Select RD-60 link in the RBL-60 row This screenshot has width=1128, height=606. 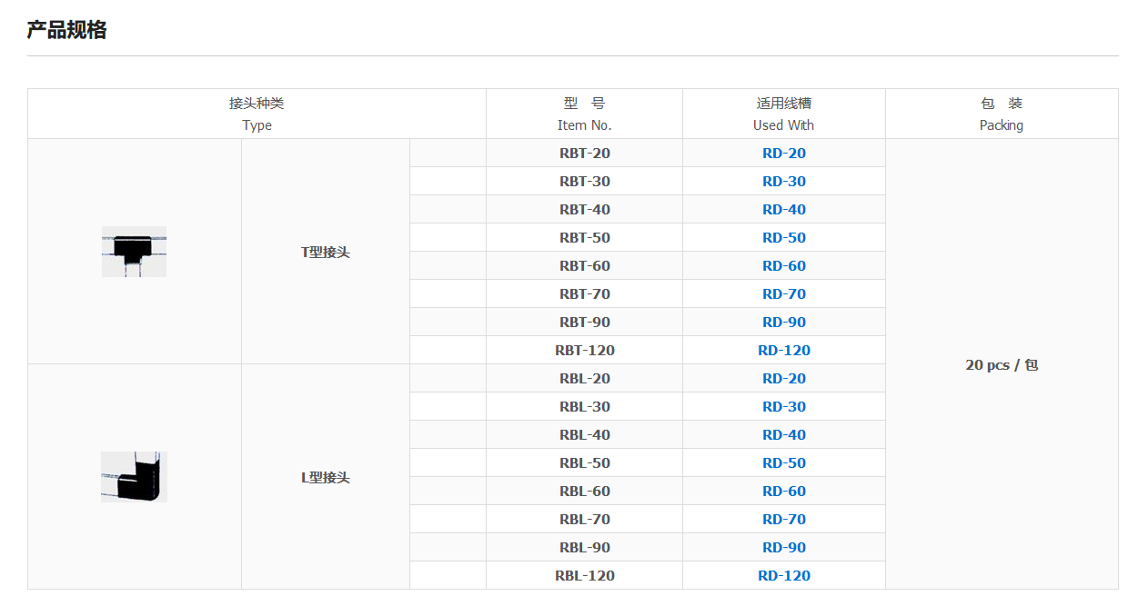coord(784,492)
